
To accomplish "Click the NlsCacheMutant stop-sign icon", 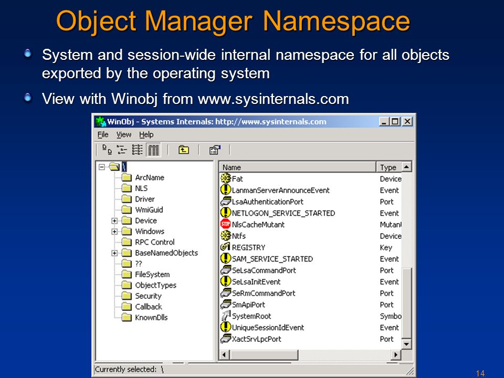I will [x=226, y=224].
